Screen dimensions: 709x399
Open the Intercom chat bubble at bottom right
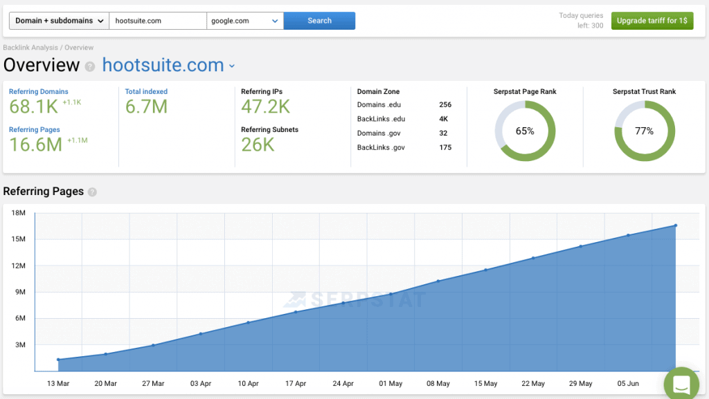(x=681, y=383)
